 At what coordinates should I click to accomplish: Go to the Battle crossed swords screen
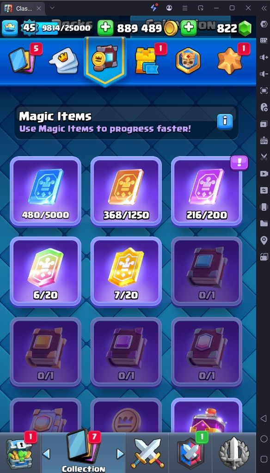[147, 453]
